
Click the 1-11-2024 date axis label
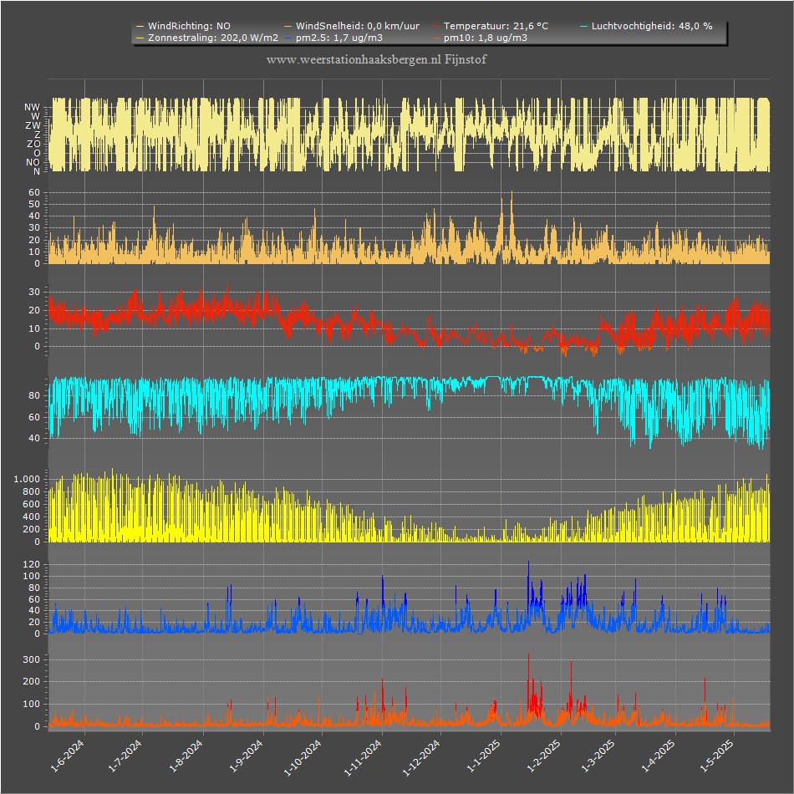[363, 757]
